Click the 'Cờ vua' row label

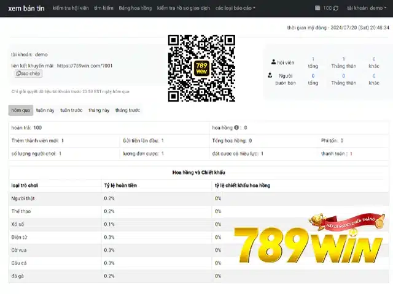[19, 251]
